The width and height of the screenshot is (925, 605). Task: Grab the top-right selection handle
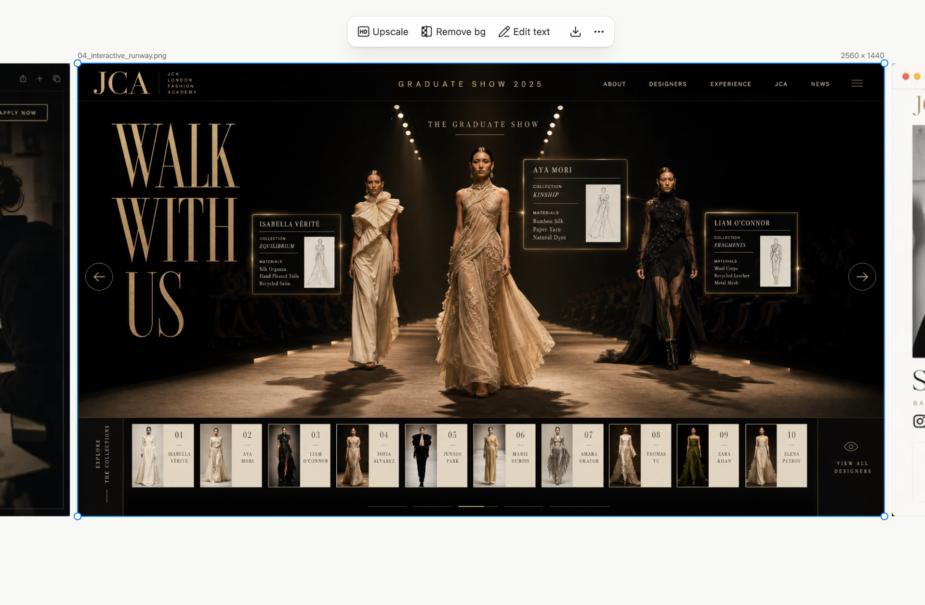[884, 63]
